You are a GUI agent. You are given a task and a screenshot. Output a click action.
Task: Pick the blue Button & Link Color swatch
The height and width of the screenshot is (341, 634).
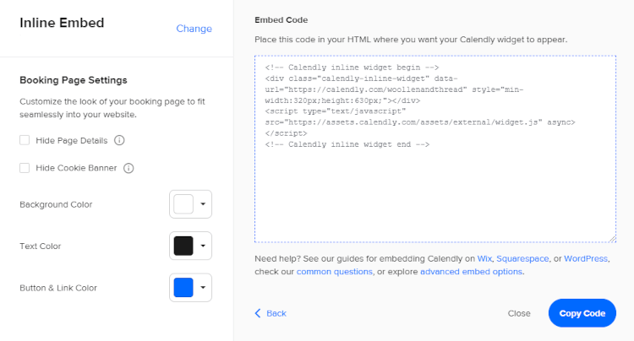(x=183, y=288)
